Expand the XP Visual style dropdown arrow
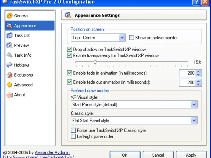 pos(194,104)
